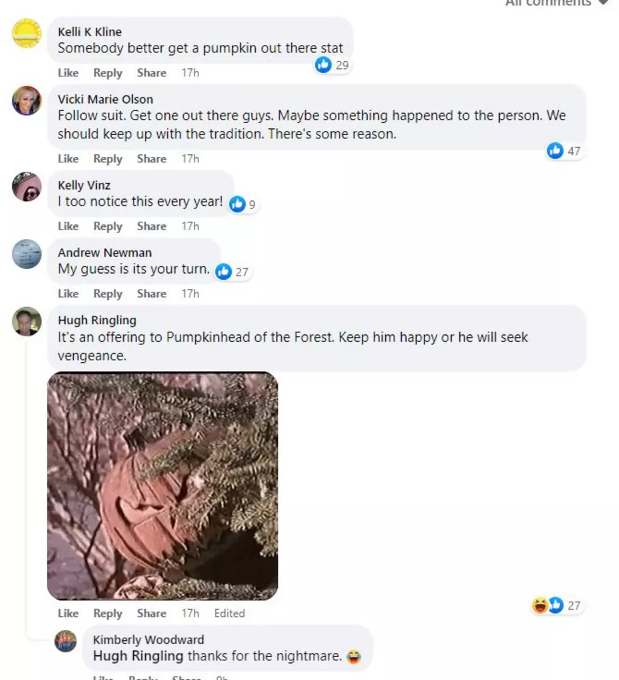
Task: Open Vicki Marie Olson's profile picture
Action: point(27,100)
